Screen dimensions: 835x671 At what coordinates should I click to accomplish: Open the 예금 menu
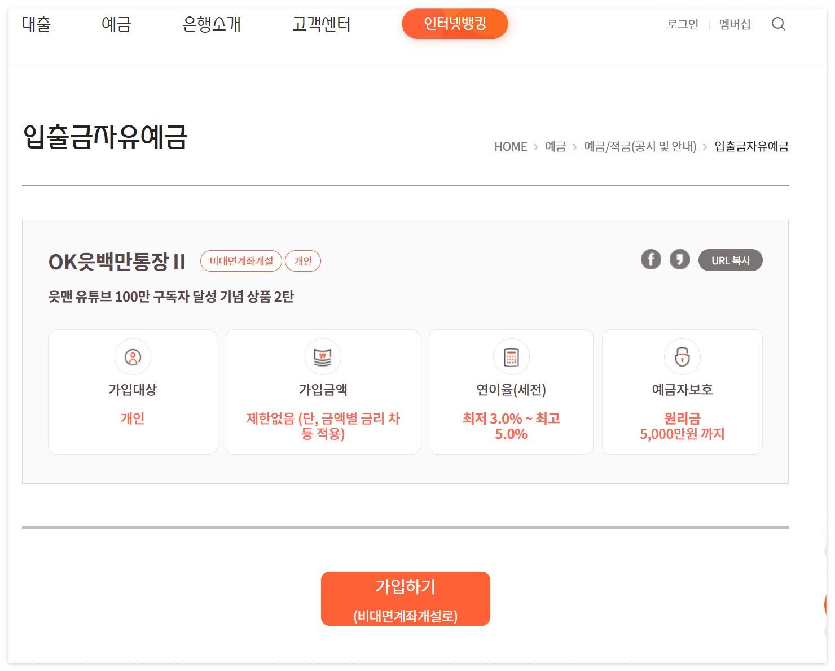tap(116, 24)
